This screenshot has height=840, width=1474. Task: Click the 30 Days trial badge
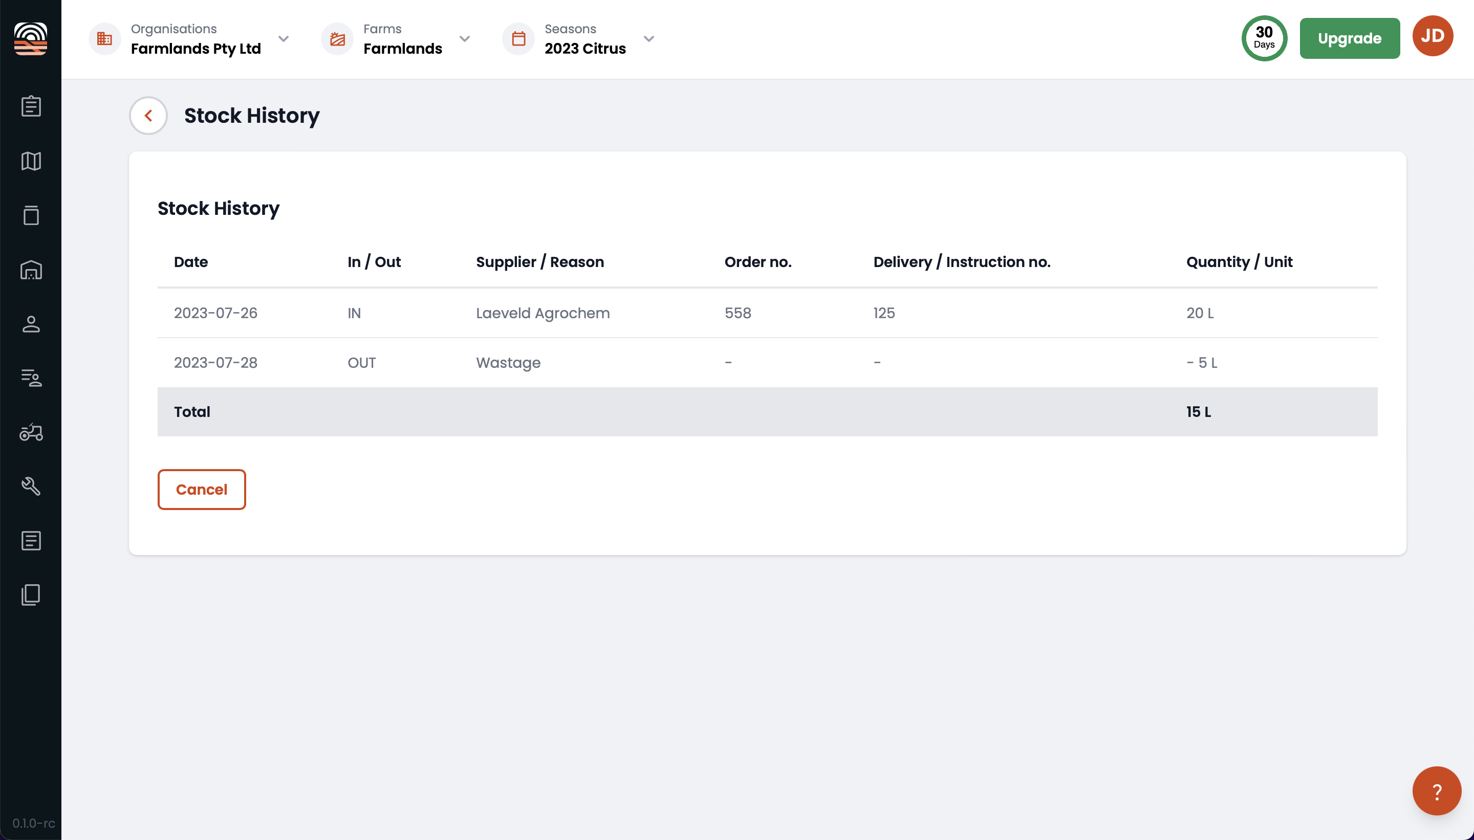[x=1264, y=38]
